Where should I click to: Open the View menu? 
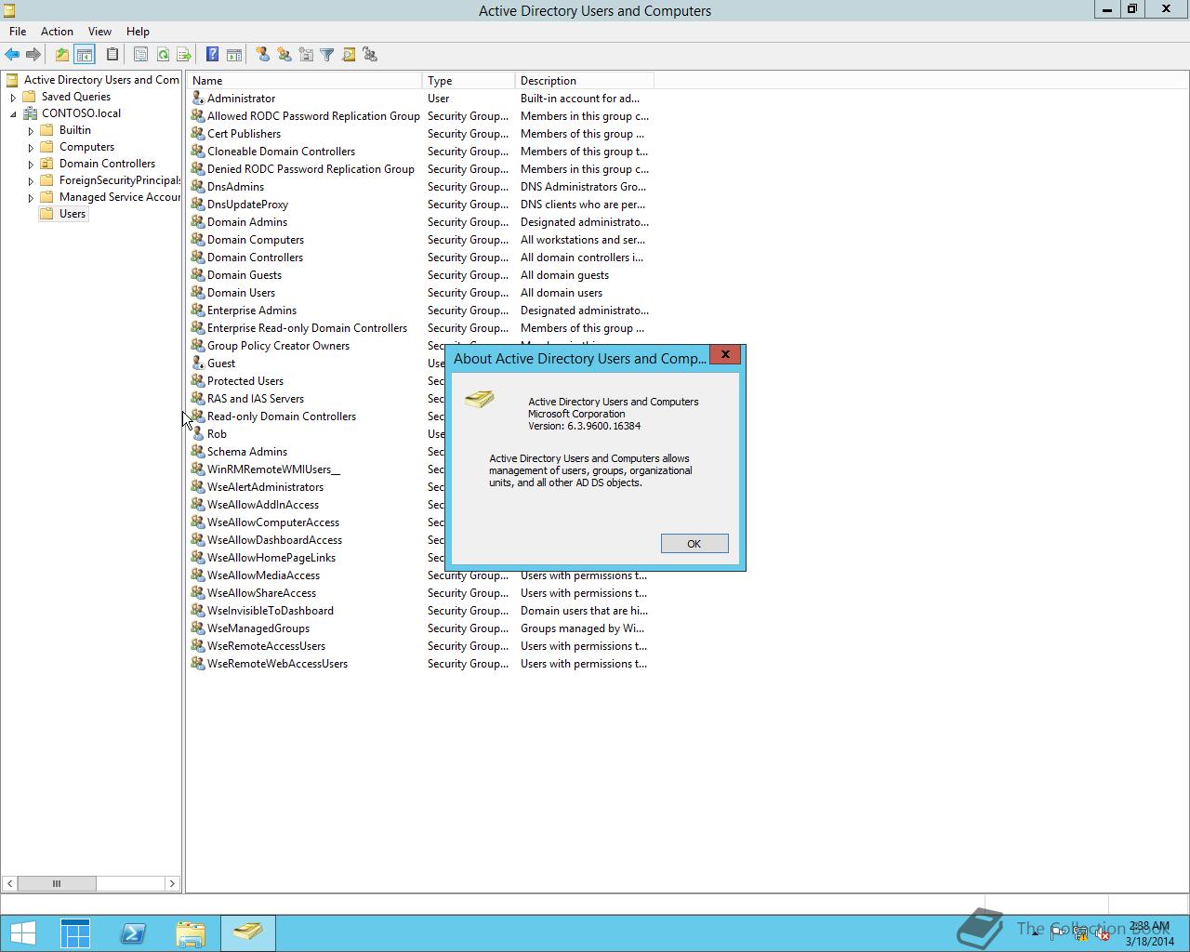pos(99,31)
